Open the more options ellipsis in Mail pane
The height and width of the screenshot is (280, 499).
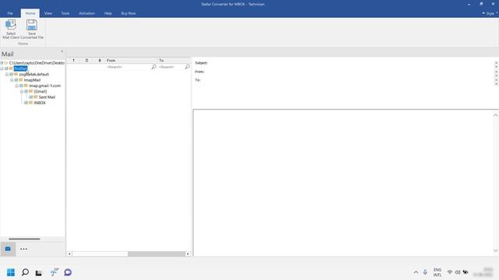click(x=24, y=249)
